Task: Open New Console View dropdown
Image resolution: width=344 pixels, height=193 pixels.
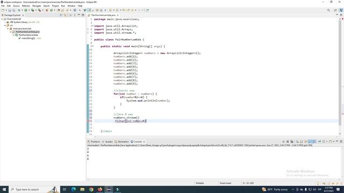Action: [x=334, y=142]
